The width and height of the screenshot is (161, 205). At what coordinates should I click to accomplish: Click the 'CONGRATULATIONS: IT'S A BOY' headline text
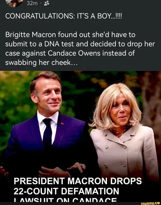click(x=63, y=16)
